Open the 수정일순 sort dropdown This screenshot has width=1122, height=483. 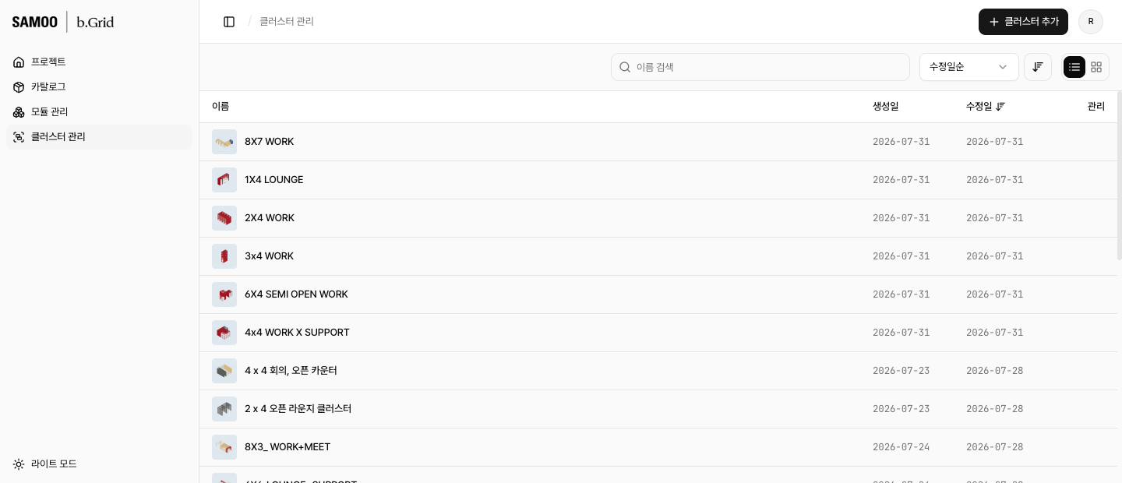[969, 67]
